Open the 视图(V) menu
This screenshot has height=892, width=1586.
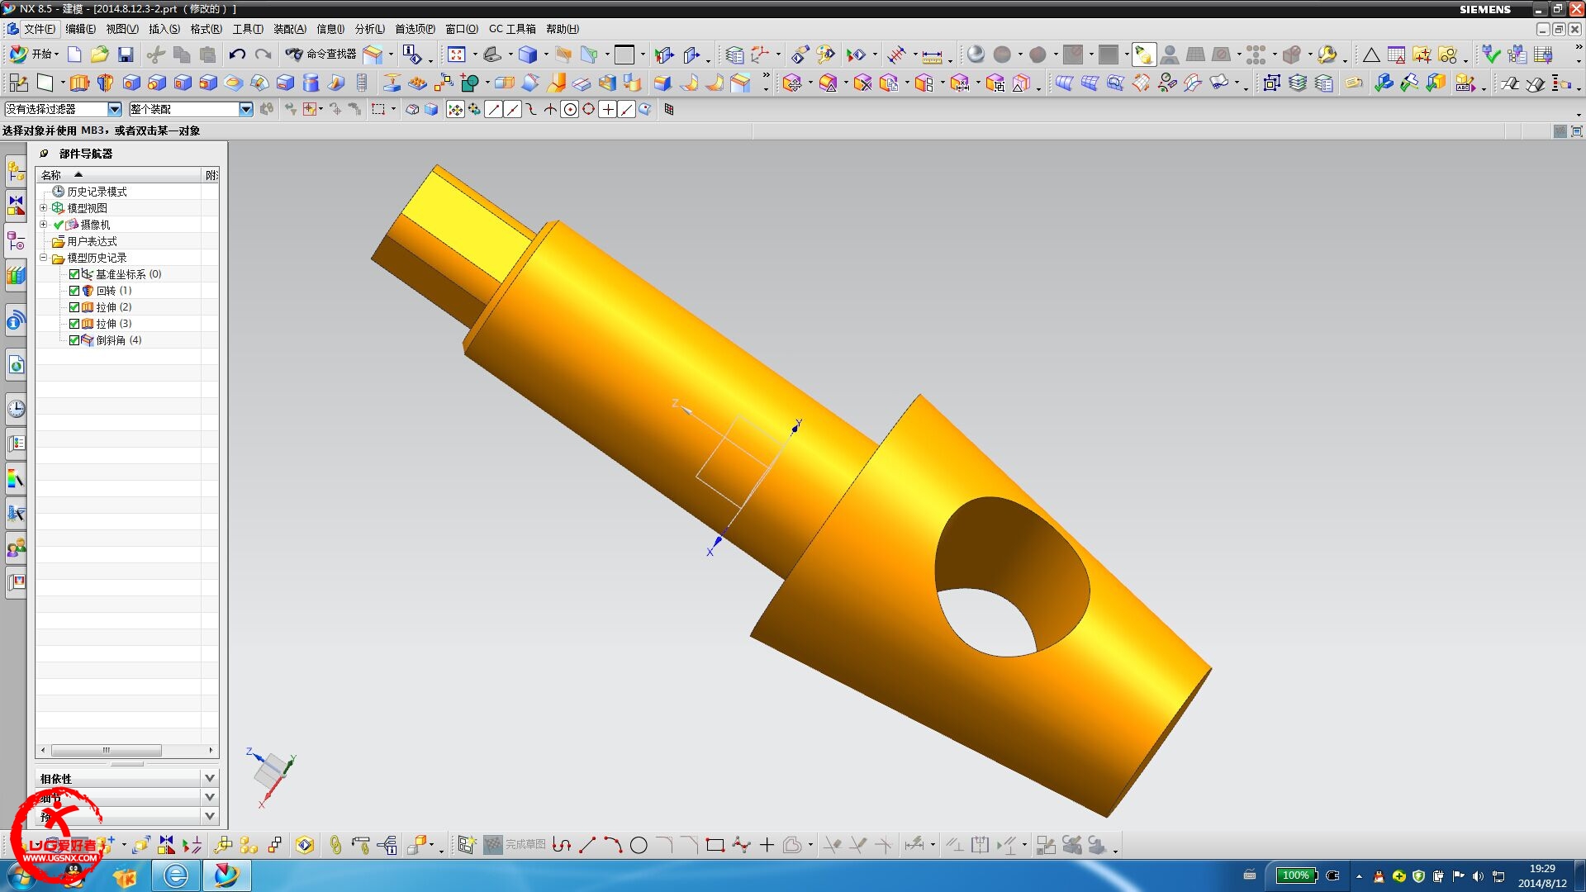[x=121, y=29]
